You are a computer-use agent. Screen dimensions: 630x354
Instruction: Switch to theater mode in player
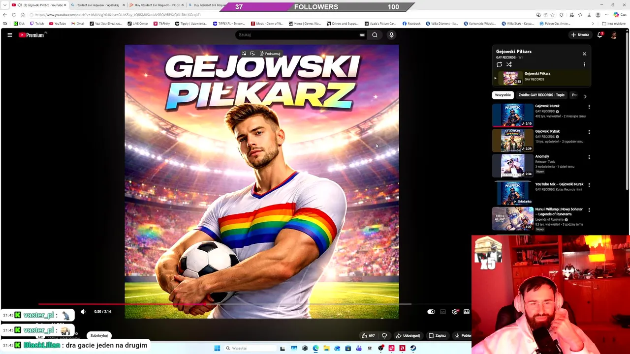pyautogui.click(x=467, y=311)
